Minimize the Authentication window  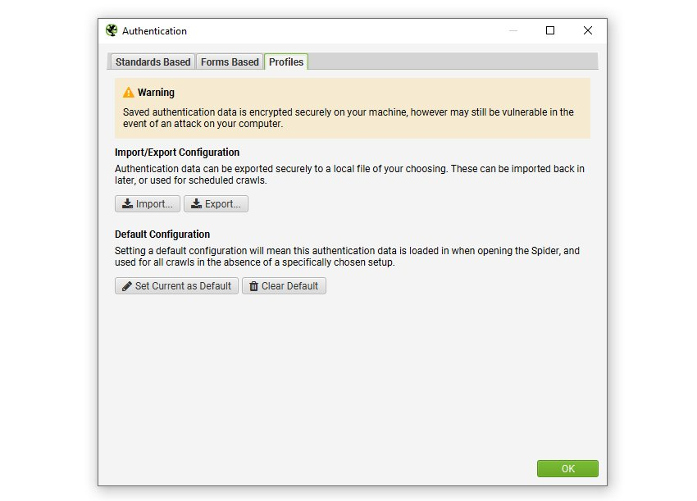(x=513, y=30)
